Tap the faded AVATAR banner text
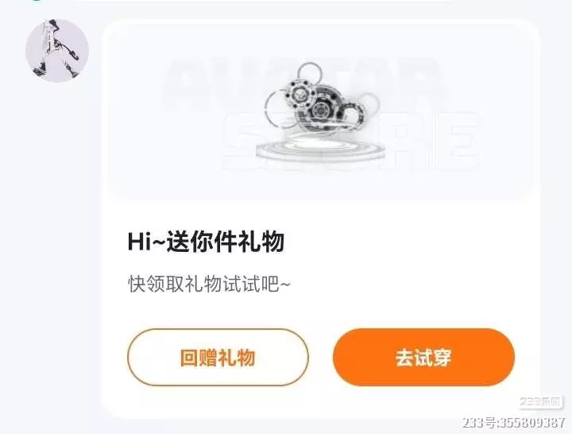This screenshot has height=434, width=572. (x=304, y=84)
